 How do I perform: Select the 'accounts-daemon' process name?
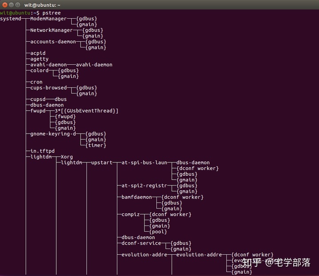[53, 42]
